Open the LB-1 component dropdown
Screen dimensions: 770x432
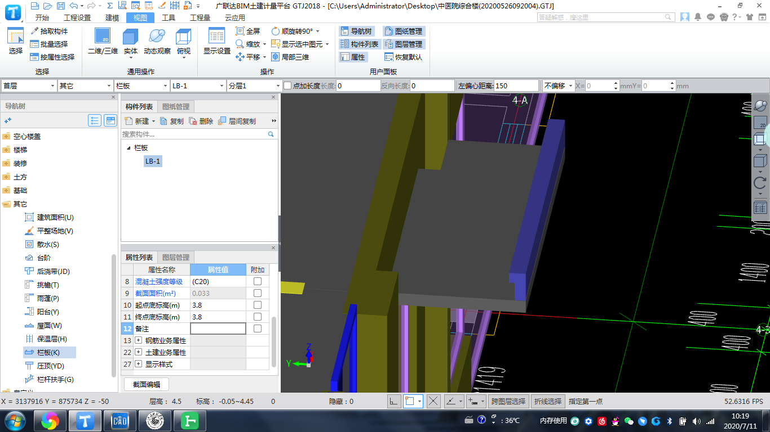pyautogui.click(x=198, y=86)
